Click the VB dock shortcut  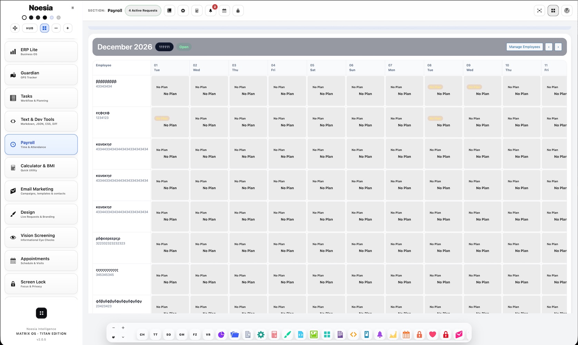(208, 334)
